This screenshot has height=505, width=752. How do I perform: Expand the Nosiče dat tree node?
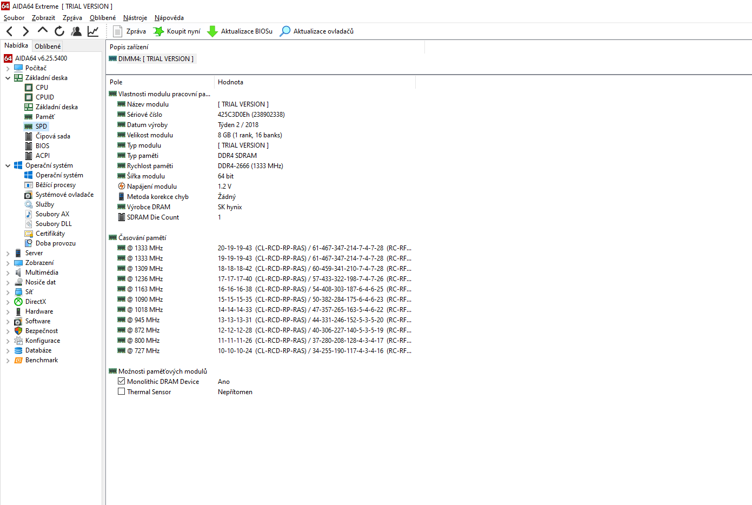[x=8, y=282]
